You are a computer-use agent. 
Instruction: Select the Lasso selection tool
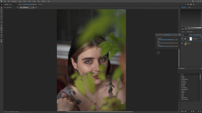point(2,17)
